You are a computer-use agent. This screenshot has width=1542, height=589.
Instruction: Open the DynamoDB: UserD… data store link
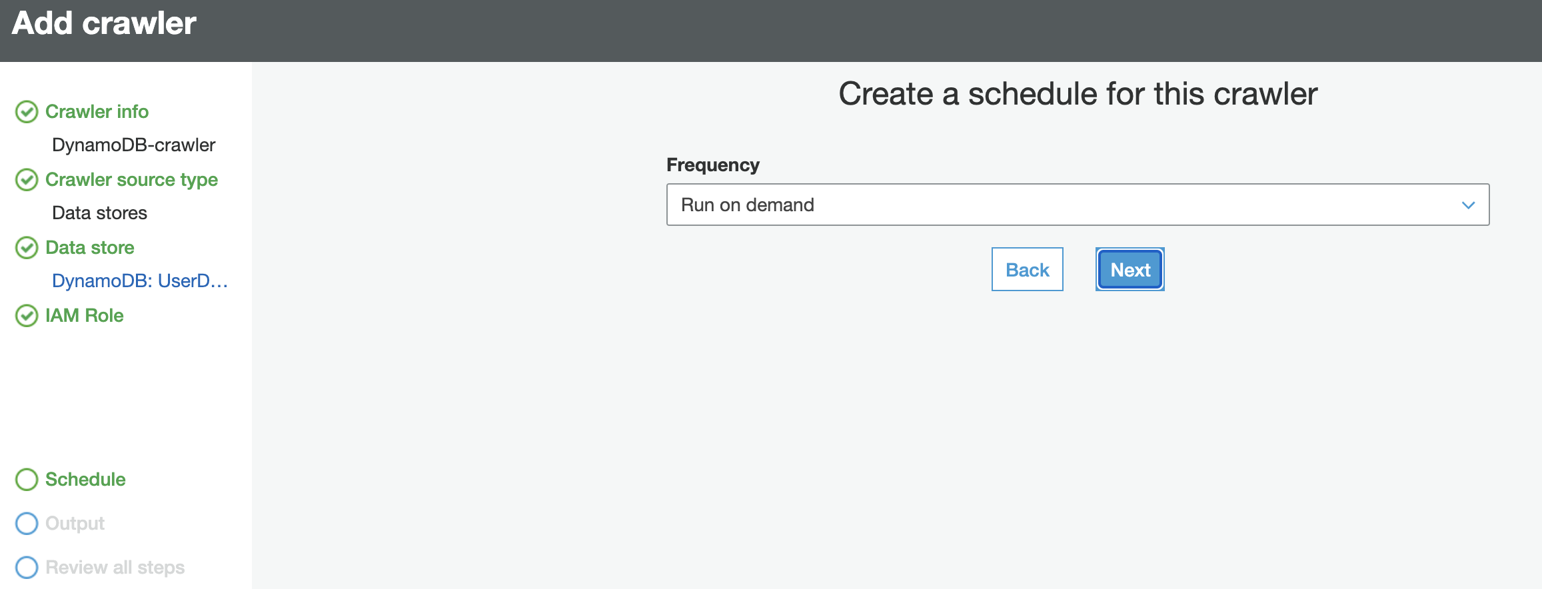point(140,281)
